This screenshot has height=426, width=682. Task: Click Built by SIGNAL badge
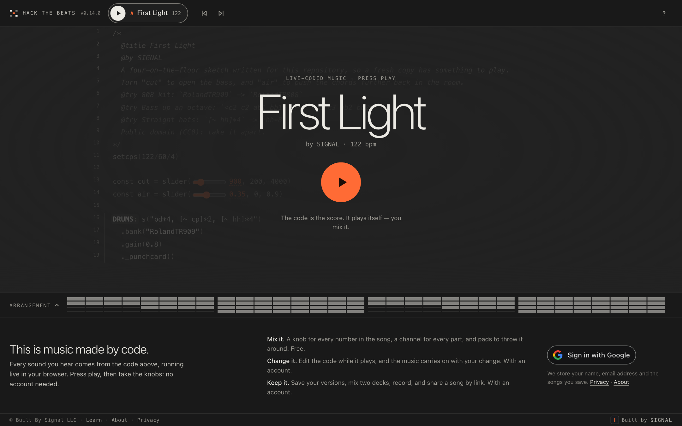click(x=641, y=420)
